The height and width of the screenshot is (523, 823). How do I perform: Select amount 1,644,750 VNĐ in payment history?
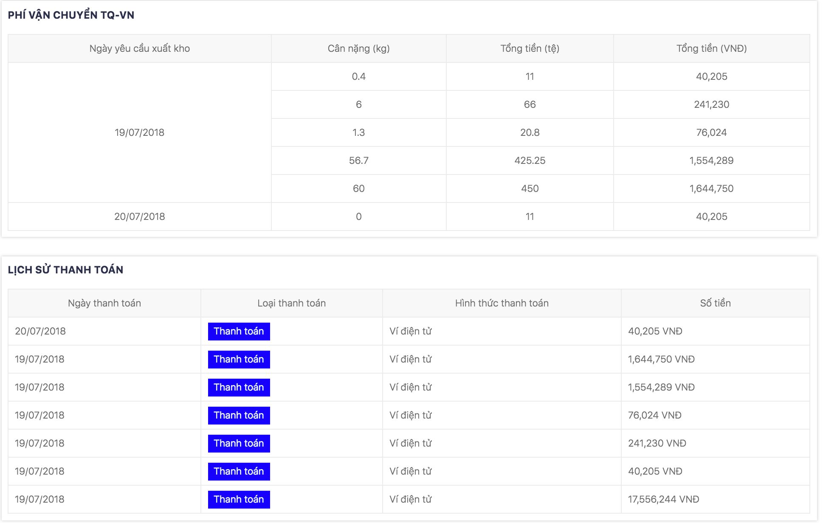point(662,359)
